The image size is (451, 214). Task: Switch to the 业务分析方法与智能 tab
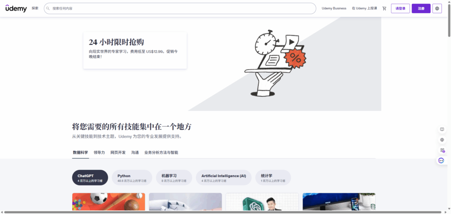coord(161,153)
